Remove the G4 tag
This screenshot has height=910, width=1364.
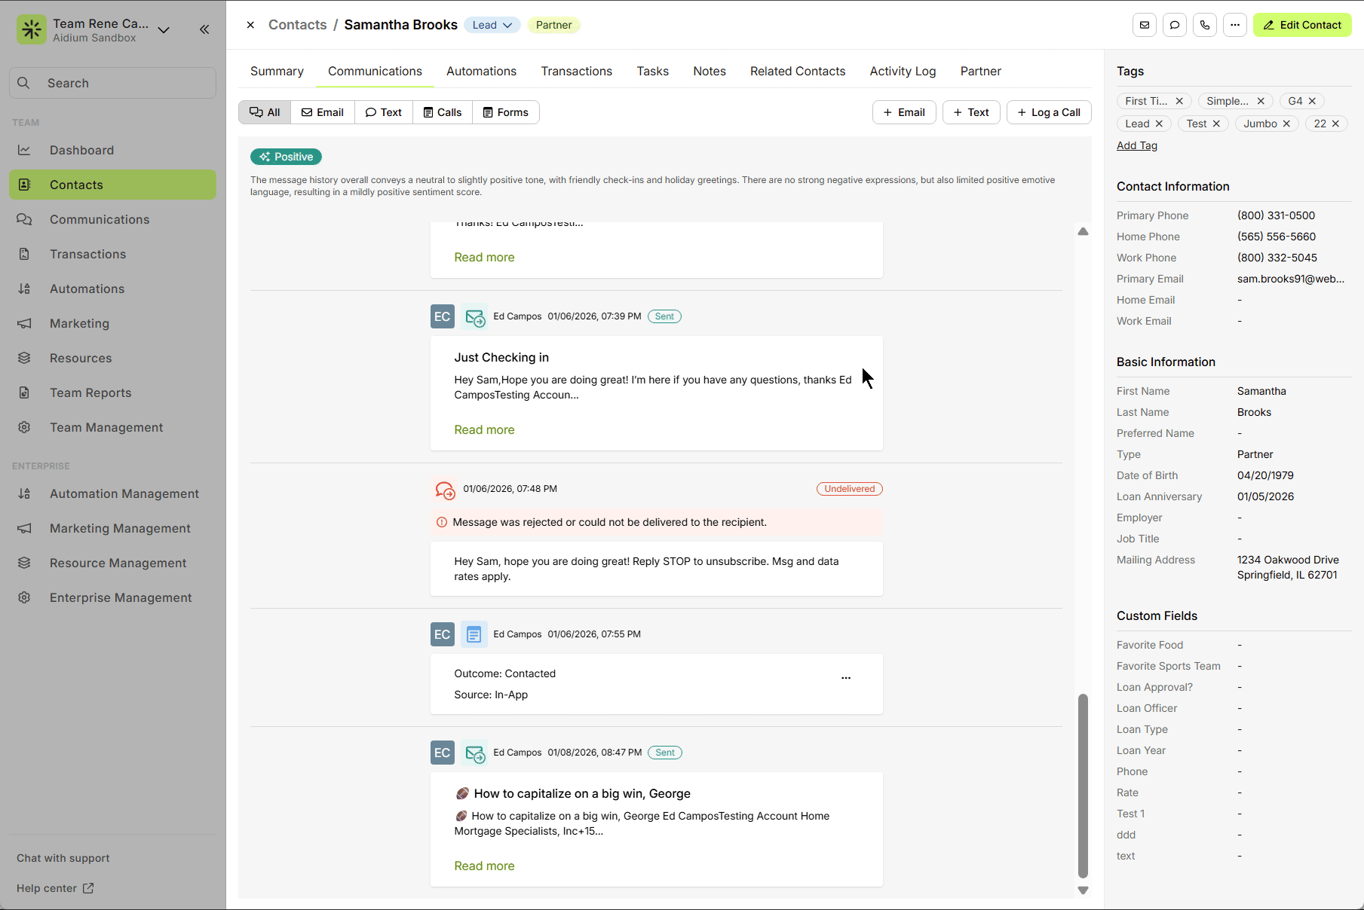pos(1312,101)
